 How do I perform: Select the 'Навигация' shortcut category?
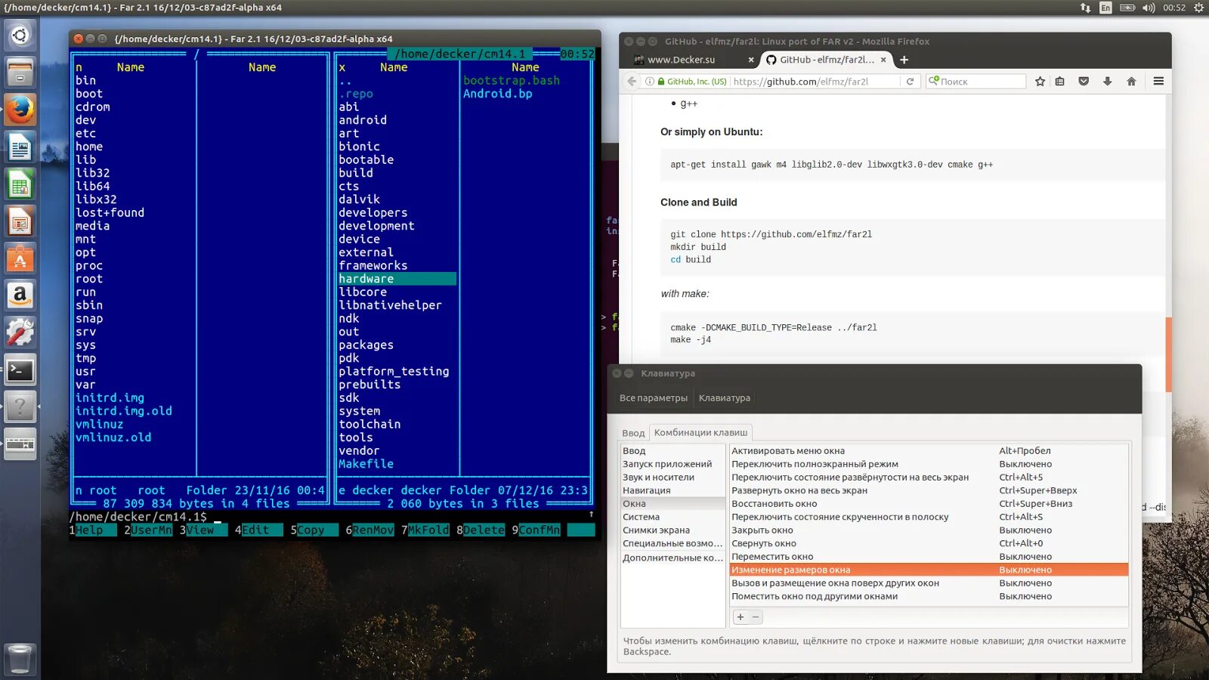(673, 490)
